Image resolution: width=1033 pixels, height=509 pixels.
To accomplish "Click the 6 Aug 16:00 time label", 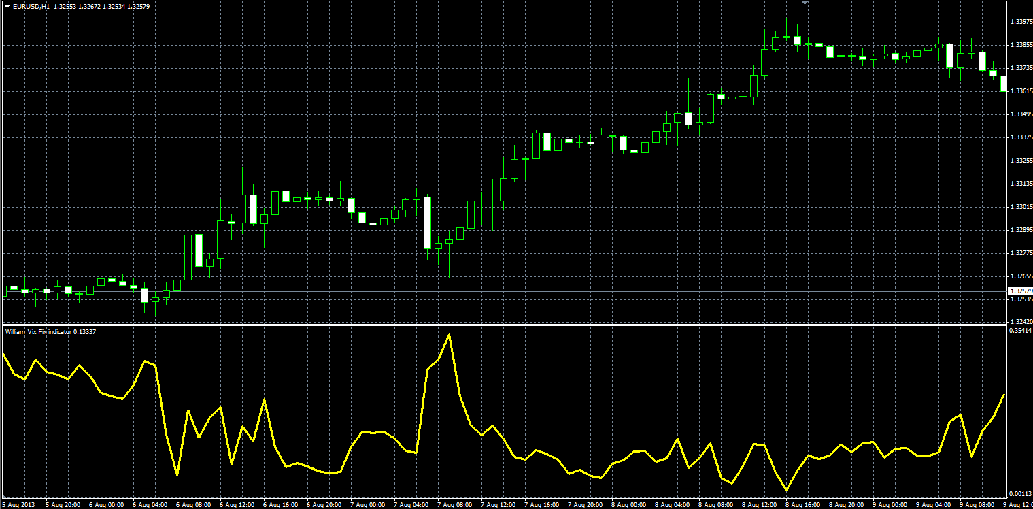I will (x=280, y=505).
